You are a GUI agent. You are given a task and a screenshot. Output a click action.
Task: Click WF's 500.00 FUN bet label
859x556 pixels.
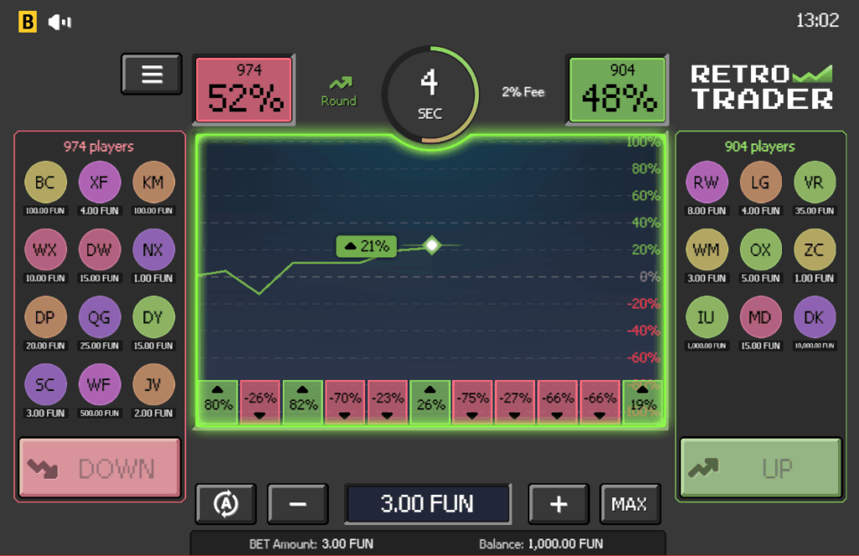click(x=99, y=413)
